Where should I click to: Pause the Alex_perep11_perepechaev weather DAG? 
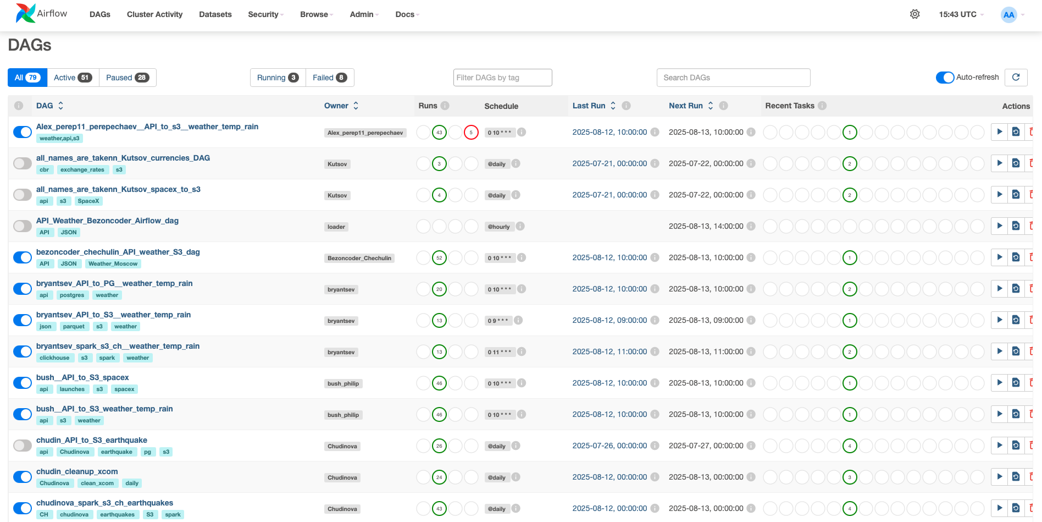click(23, 132)
